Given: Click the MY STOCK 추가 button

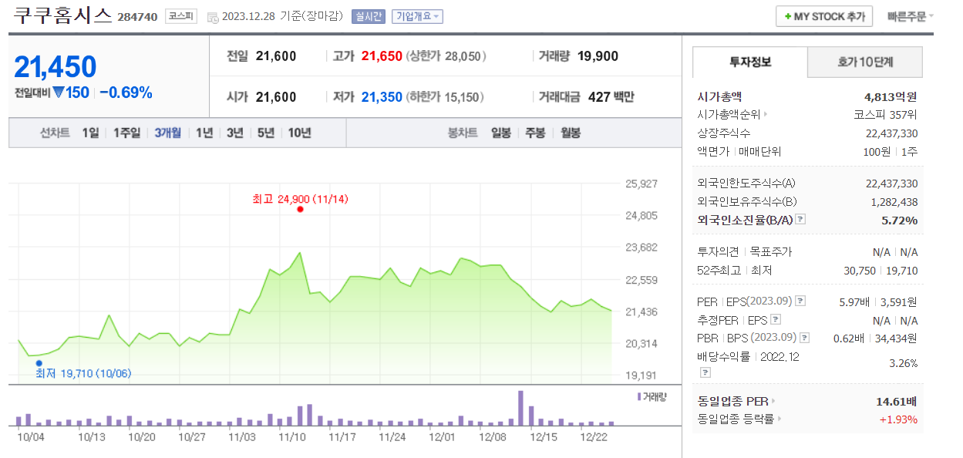Looking at the screenshot, I should 824,16.
